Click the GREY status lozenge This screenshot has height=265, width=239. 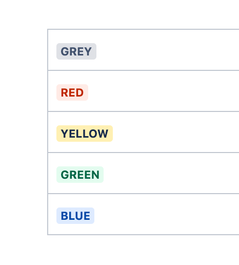(76, 51)
